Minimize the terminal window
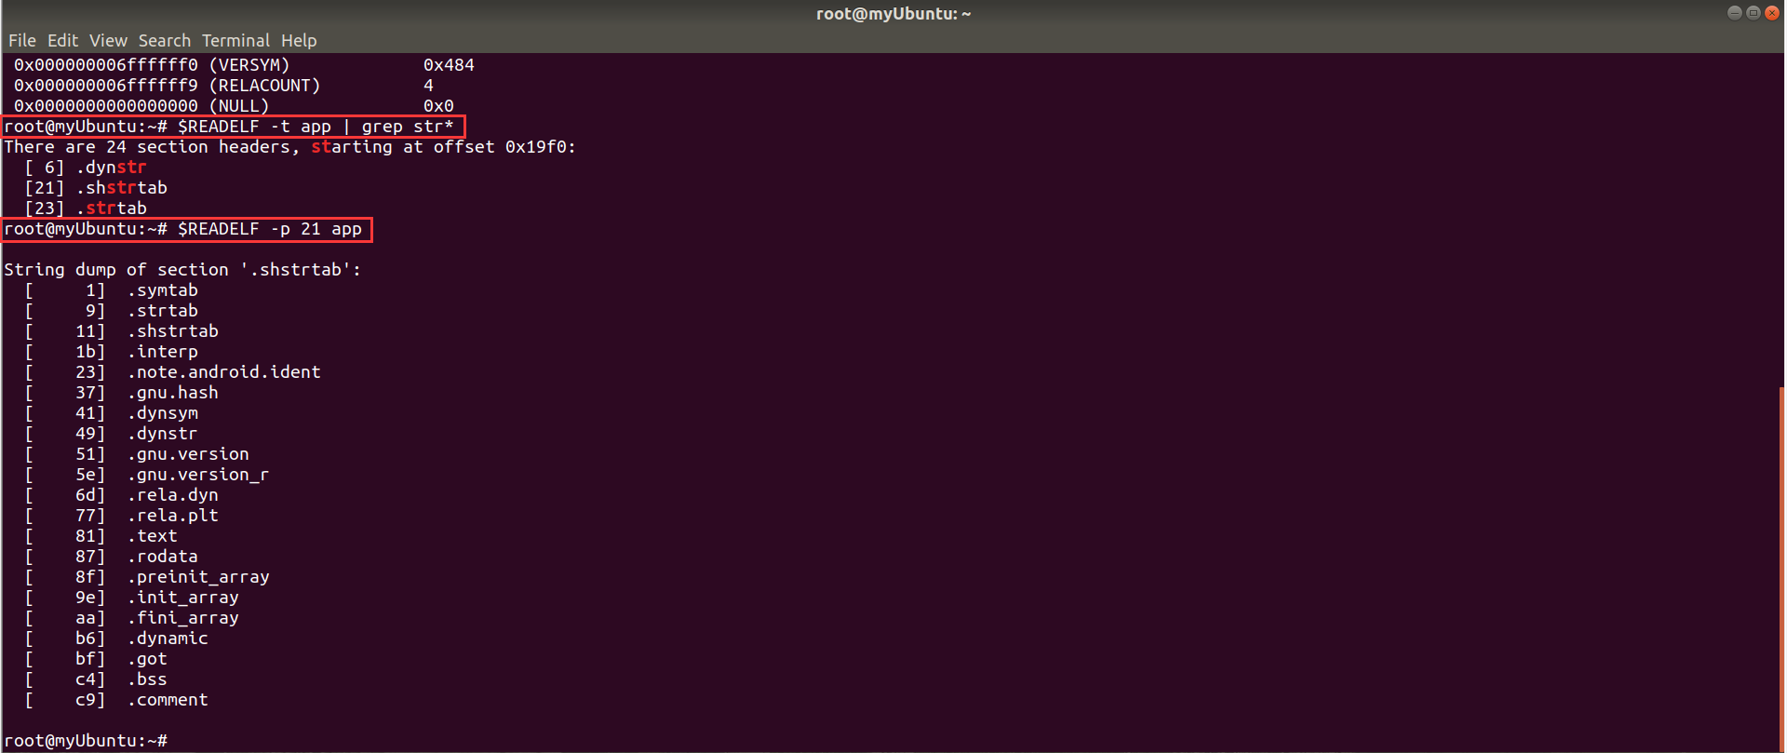Viewport: 1787px width, 753px height. coord(1734,13)
